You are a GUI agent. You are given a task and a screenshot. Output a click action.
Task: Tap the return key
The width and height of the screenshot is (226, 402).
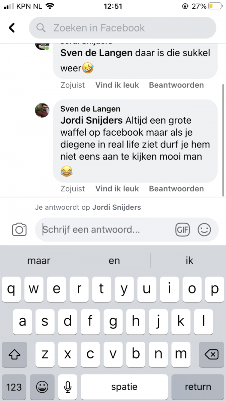(198, 387)
